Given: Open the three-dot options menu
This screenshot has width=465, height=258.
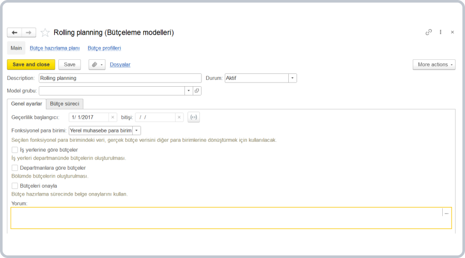Looking at the screenshot, I should tap(440, 32).
